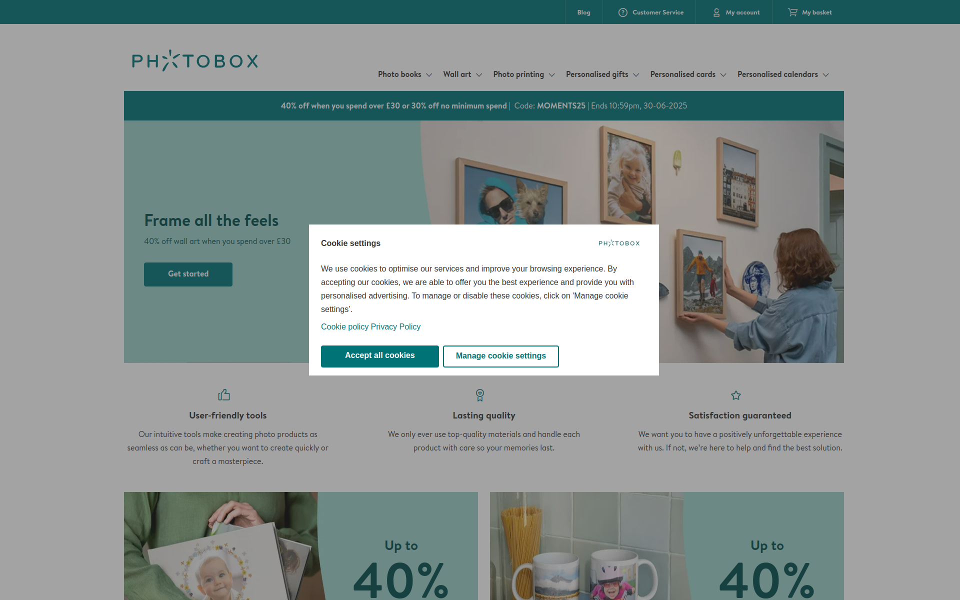
Task: Open My account person icon
Action: pos(716,12)
